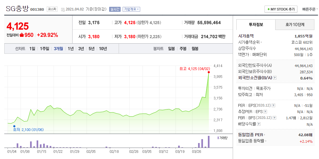Click the 코스피 market badge
Image resolution: width=319 pixels, height=159 pixels.
coord(52,9)
